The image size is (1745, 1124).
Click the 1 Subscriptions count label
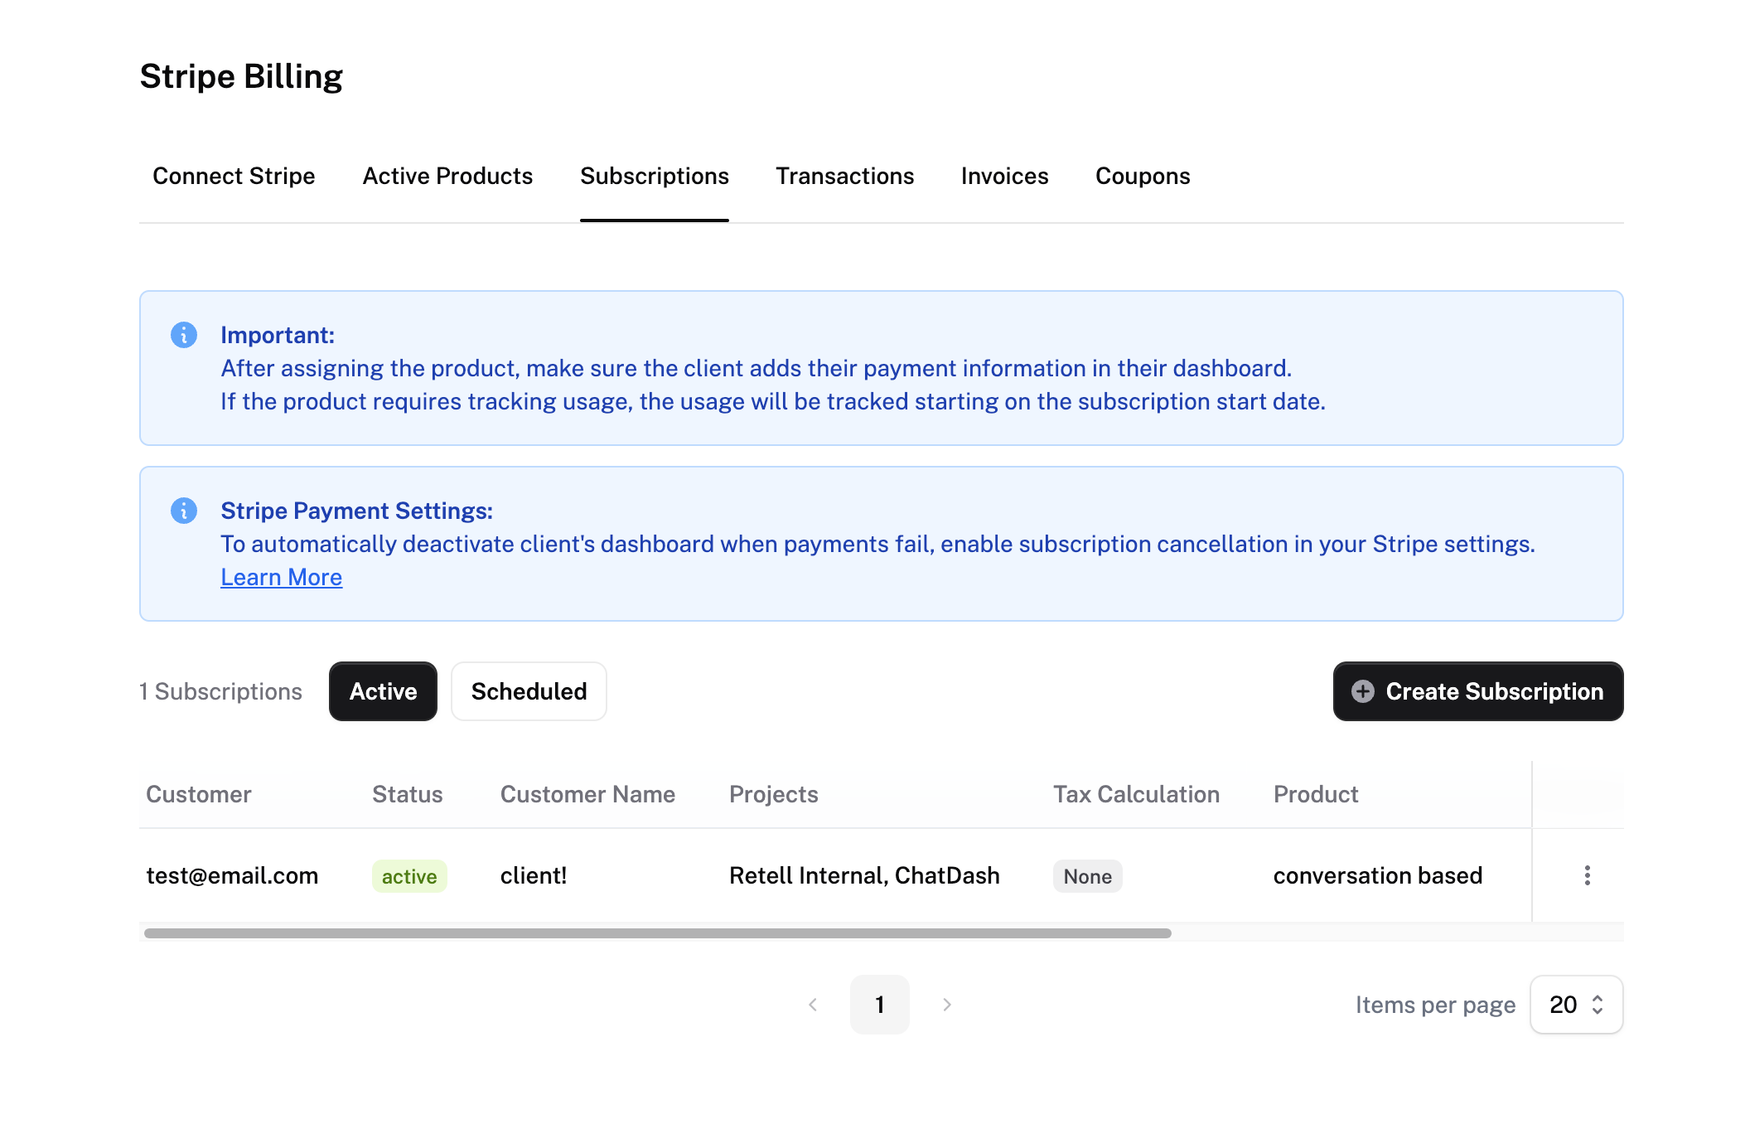click(220, 691)
